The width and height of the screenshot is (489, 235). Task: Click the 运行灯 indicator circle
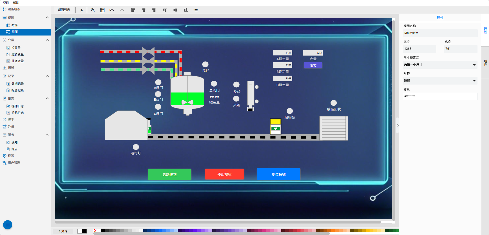(136, 147)
